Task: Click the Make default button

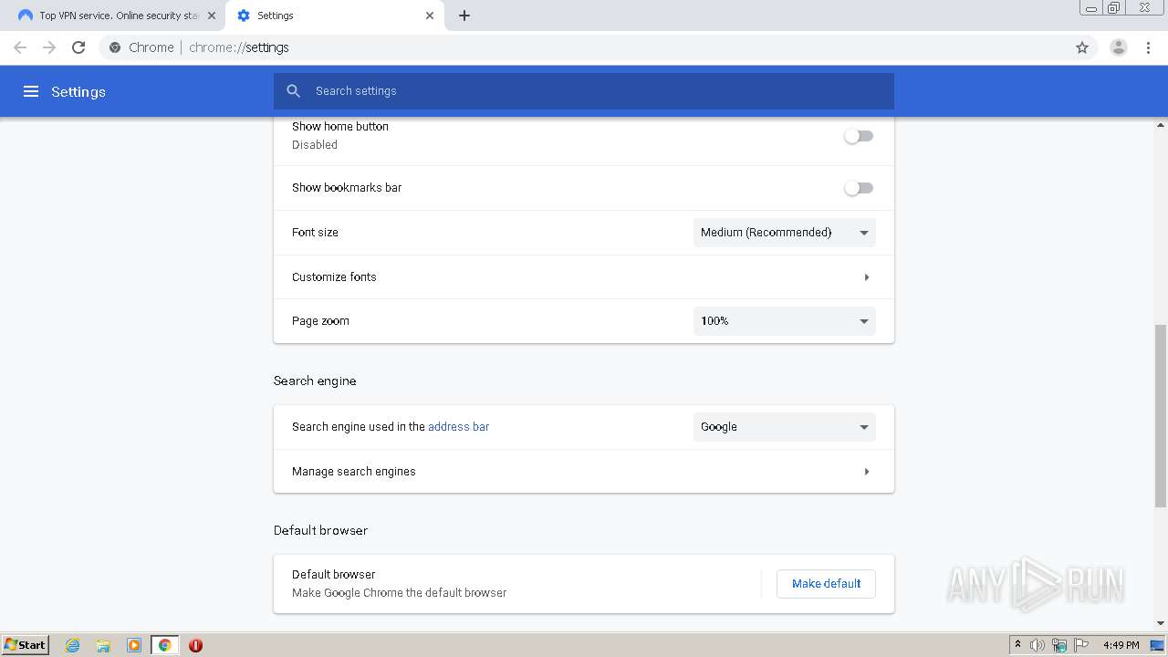Action: point(826,584)
